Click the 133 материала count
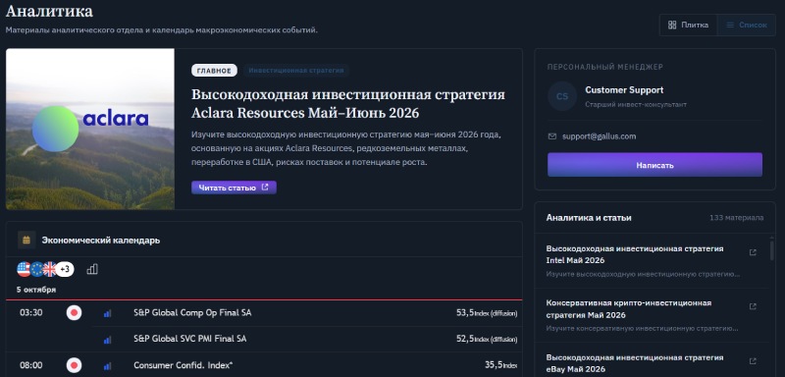Viewport: 785px width, 377px height. coord(737,218)
